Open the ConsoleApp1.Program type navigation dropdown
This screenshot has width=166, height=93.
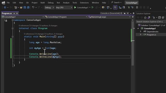[66, 17]
